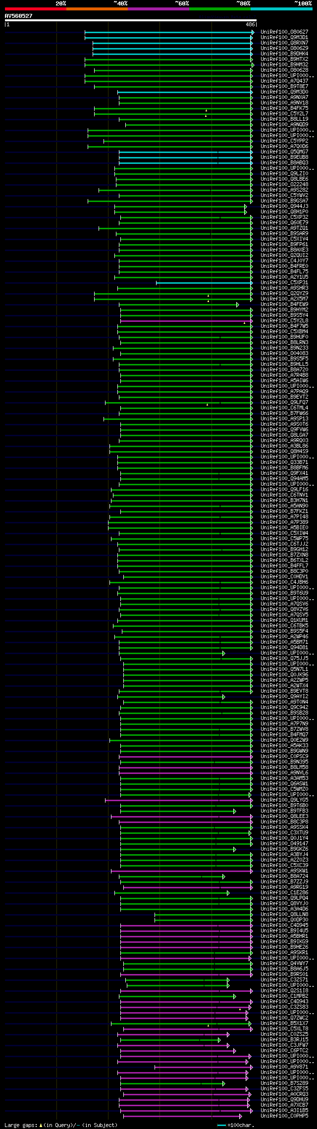The image size is (317, 1129).
Task: Select the UniRef100_A7Q0D6 label
Action: click(284, 147)
